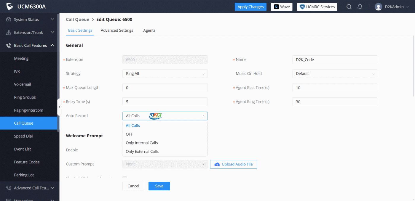415x201 pixels.
Task: Open the notifications bell
Action: (x=360, y=7)
